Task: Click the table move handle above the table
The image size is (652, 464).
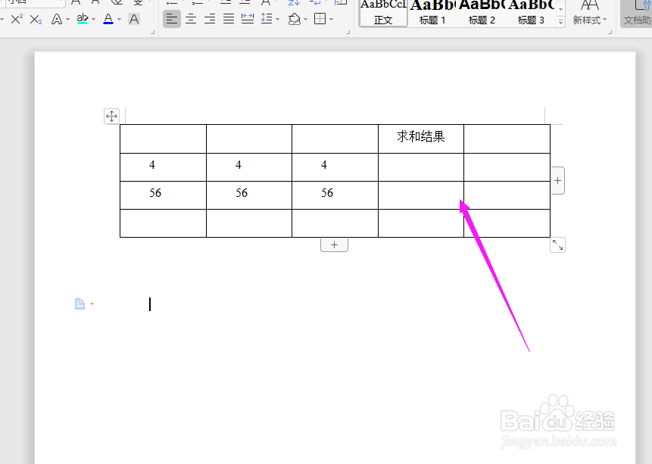Action: pos(111,116)
